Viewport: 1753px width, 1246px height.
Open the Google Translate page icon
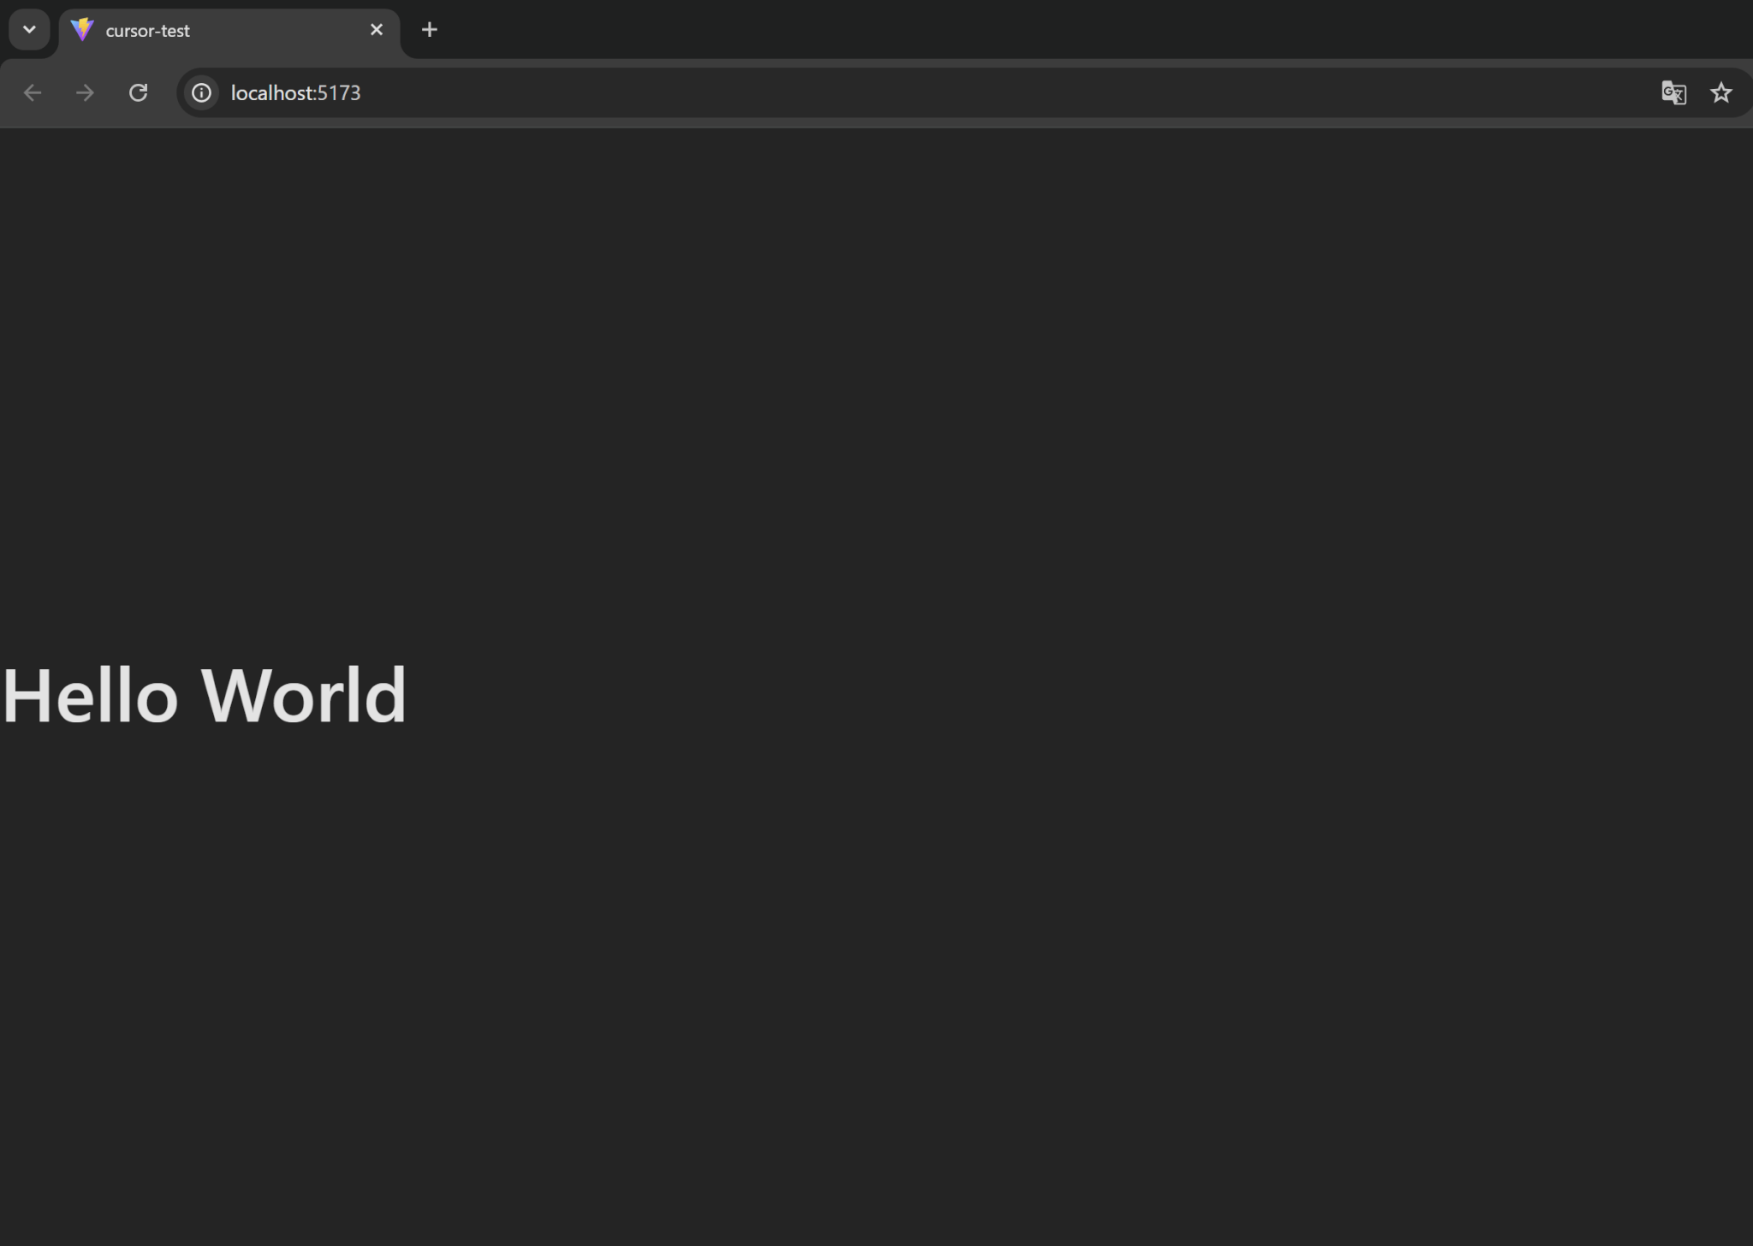(1673, 92)
